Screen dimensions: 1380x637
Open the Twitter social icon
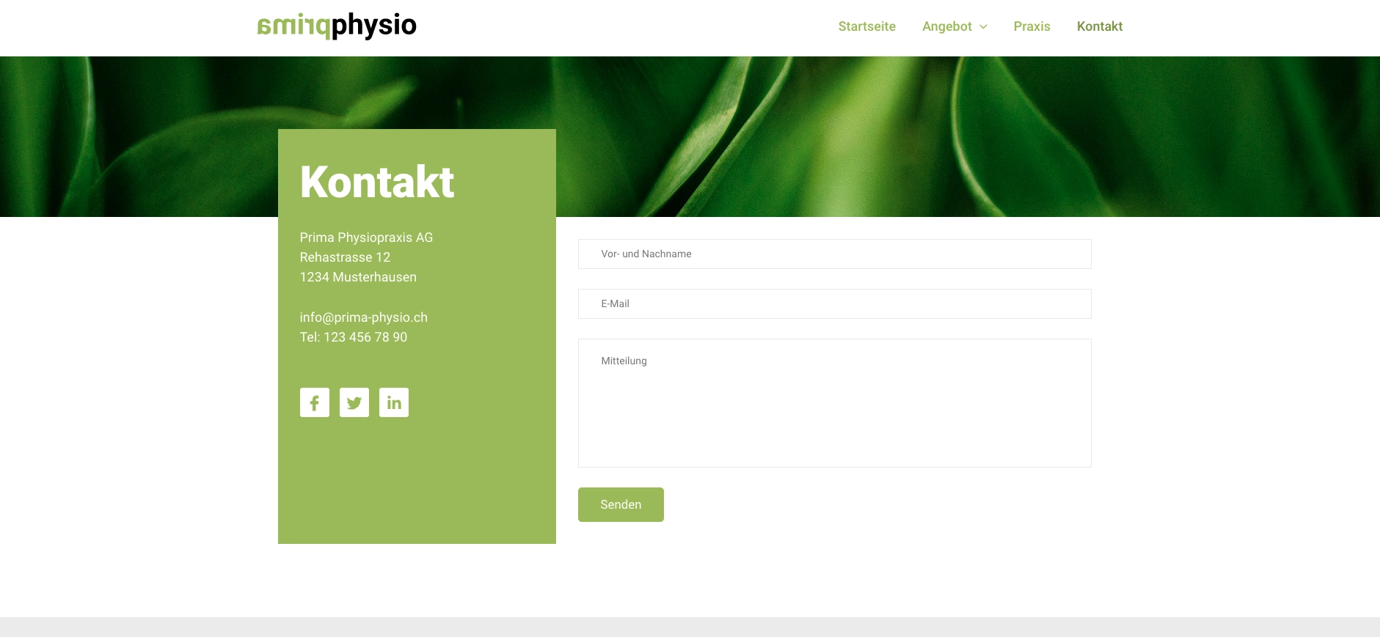pos(354,402)
